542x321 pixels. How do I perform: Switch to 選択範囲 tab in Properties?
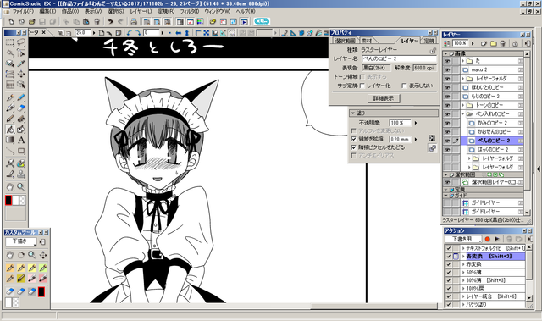coord(345,41)
